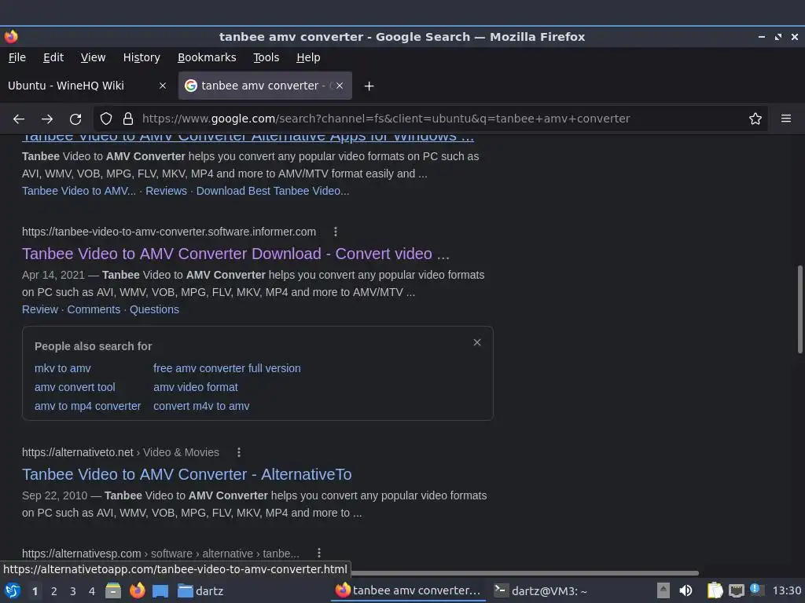Search for mkv to amv
The height and width of the screenshot is (603, 805).
pos(63,368)
